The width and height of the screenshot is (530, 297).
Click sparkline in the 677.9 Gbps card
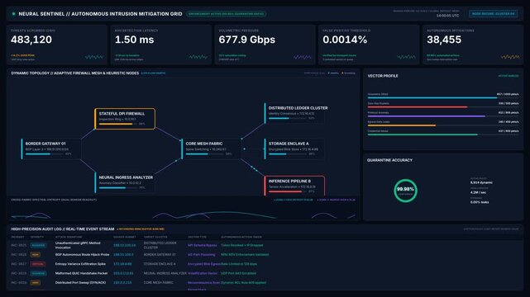pyautogui.click(x=303, y=57)
